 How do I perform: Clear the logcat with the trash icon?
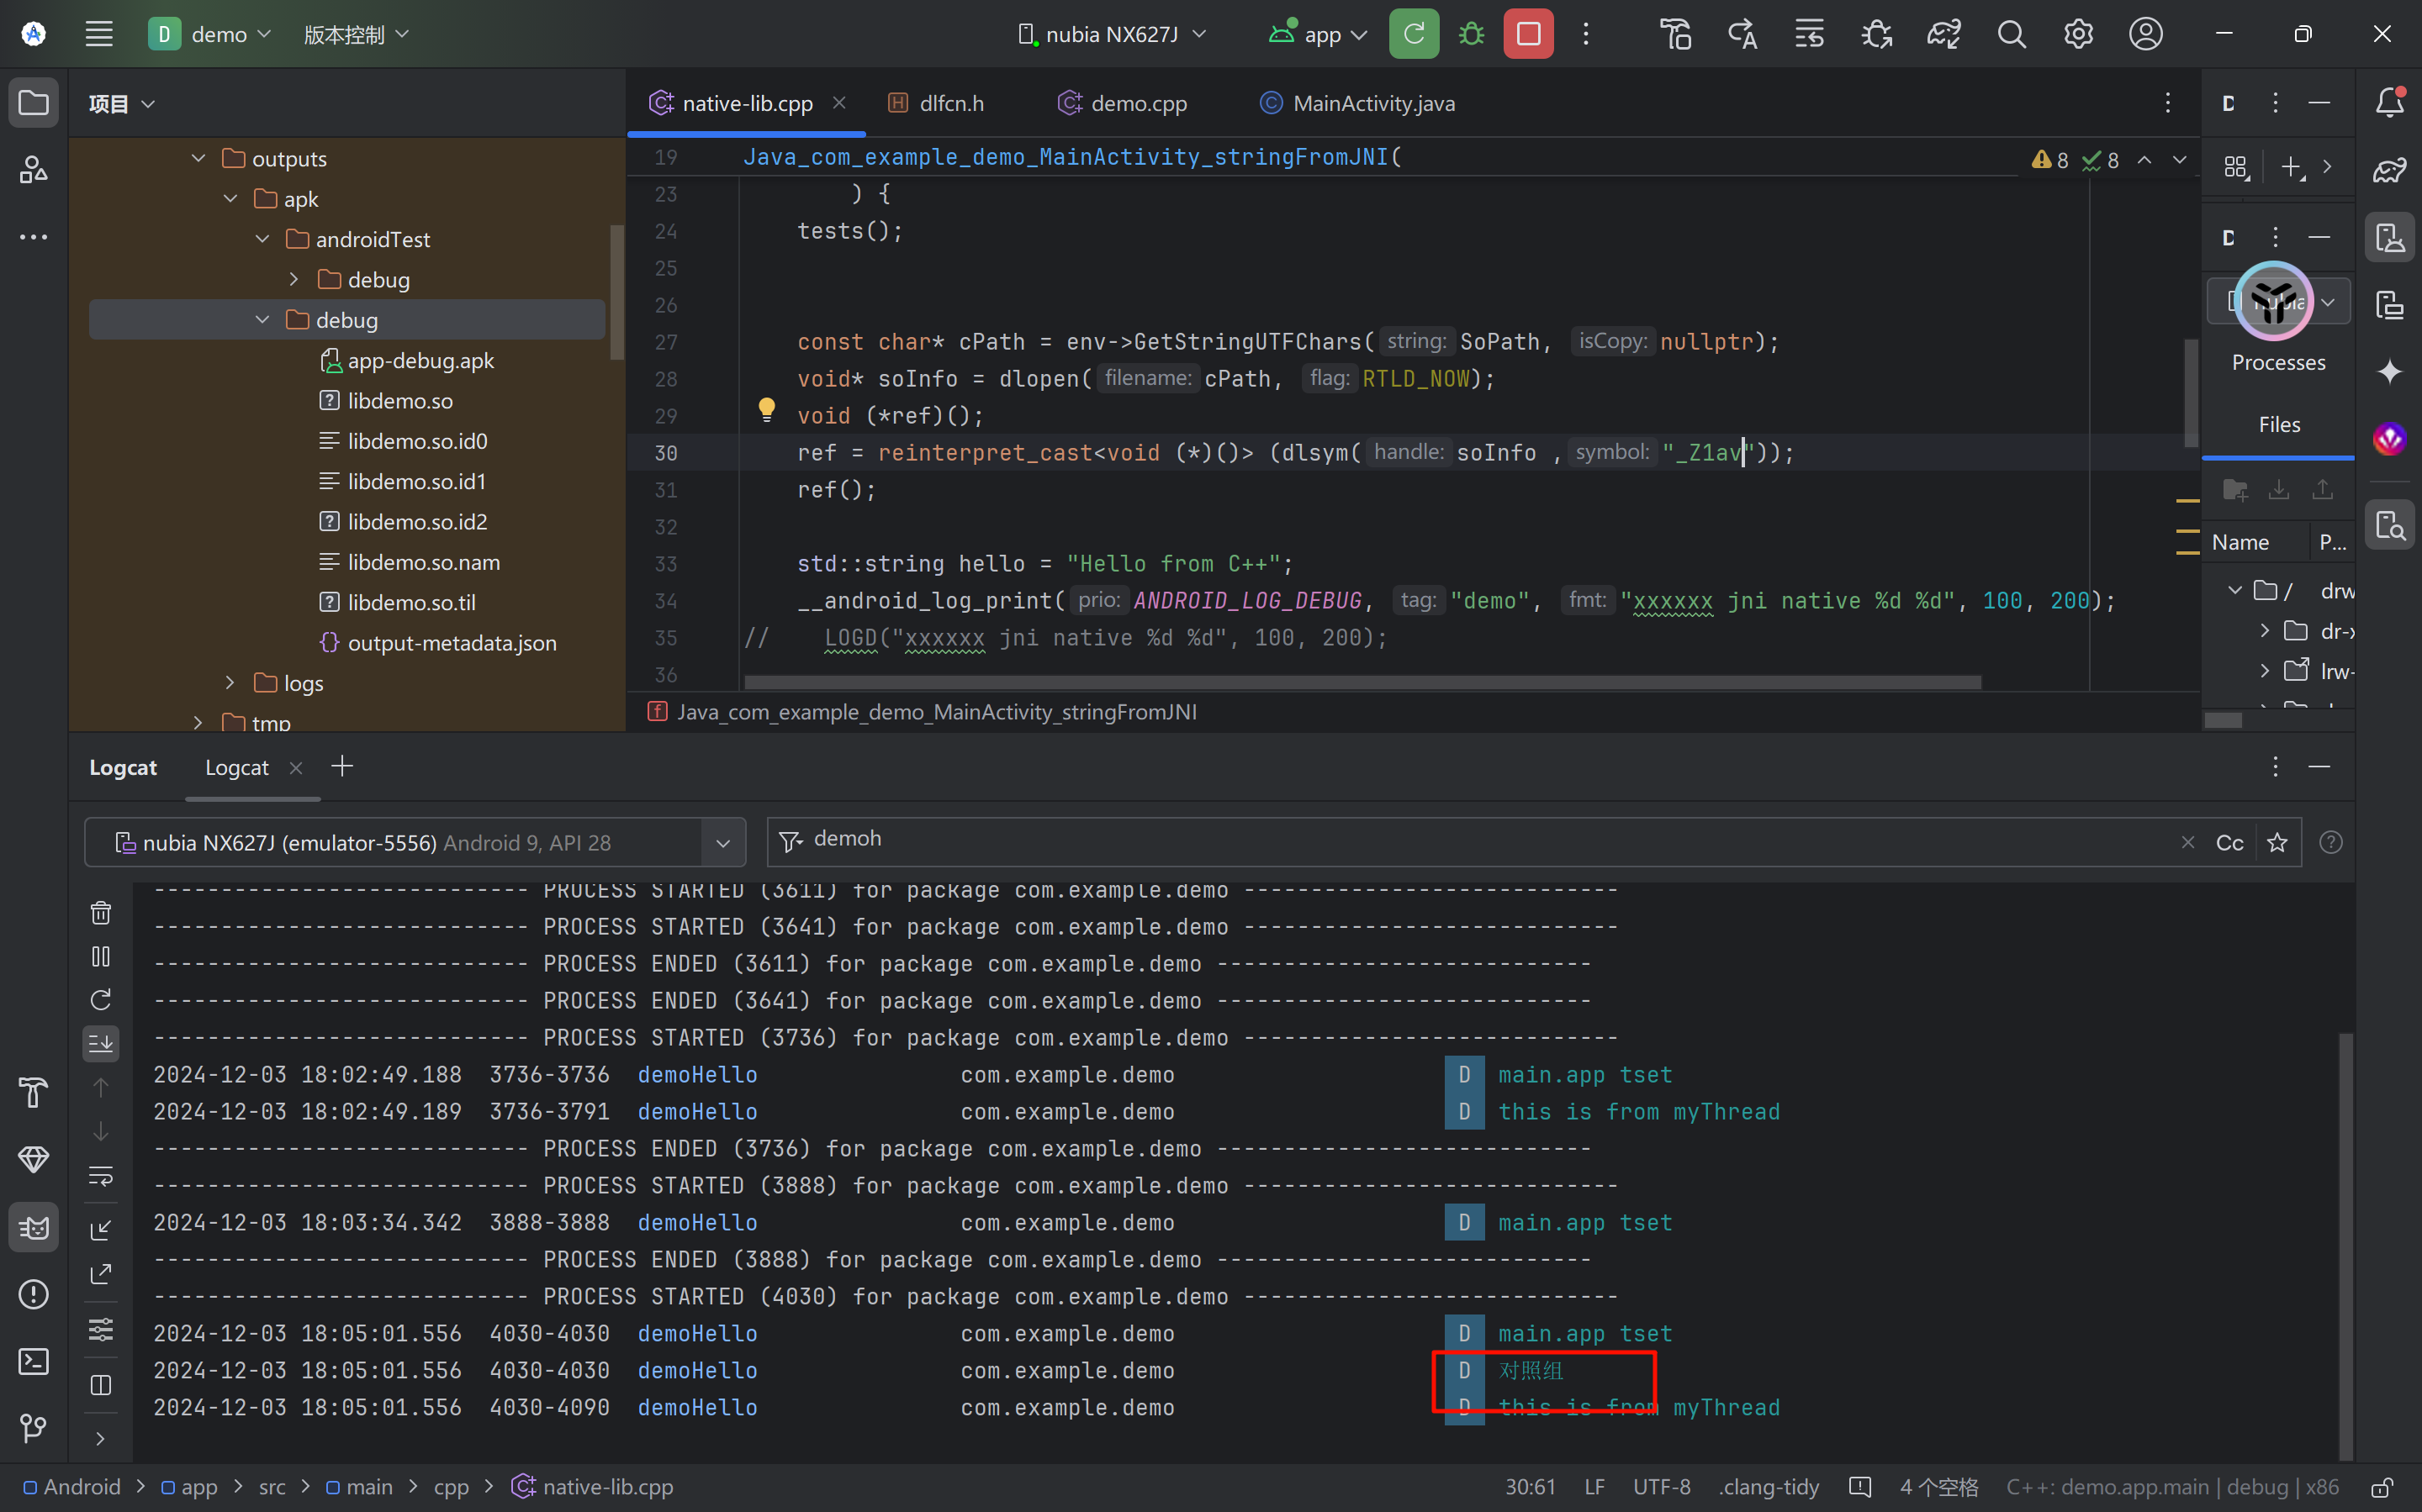pyautogui.click(x=101, y=912)
